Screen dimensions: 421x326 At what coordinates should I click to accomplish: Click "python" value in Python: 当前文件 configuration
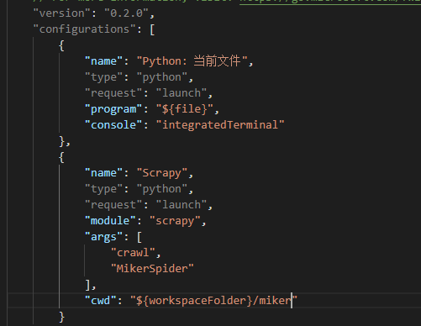pyautogui.click(x=162, y=77)
